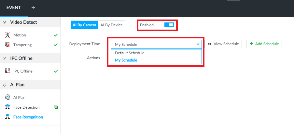Click the green checkmark next to Motion
Screen dimensions: 294x134
pos(56,35)
